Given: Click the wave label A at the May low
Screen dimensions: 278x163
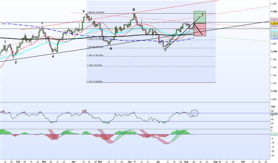Looking at the screenshot, I should tap(111, 49).
